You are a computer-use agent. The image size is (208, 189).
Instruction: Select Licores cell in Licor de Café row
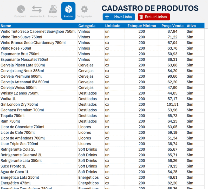[91, 132]
